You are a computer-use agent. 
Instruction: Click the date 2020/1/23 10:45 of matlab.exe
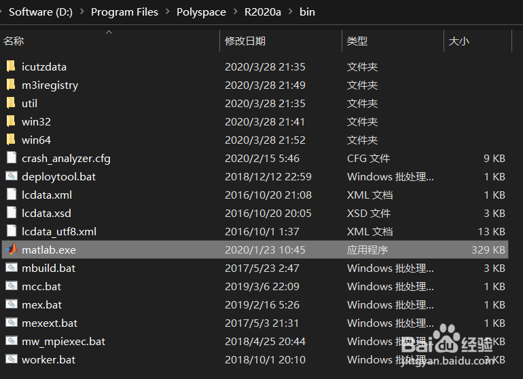(x=265, y=250)
